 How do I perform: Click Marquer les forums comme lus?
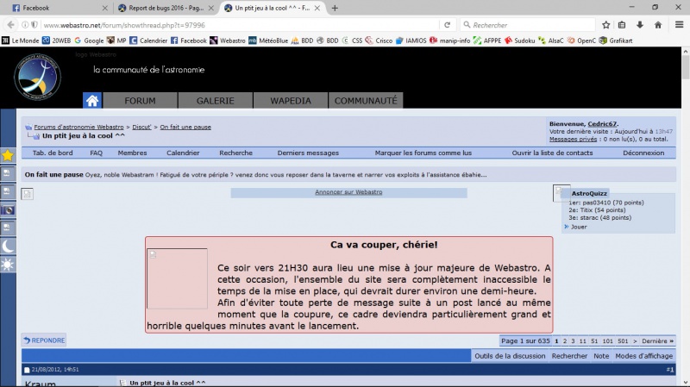[x=423, y=153]
